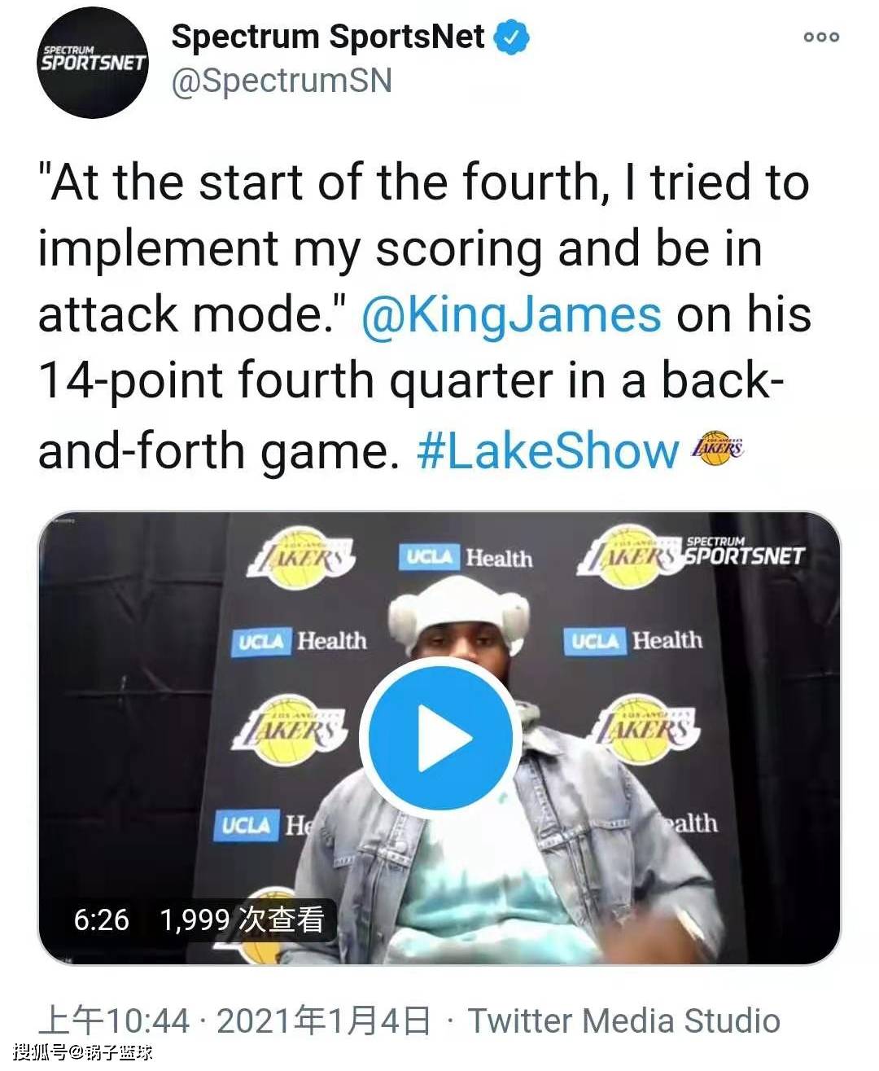Image resolution: width=879 pixels, height=1071 pixels.
Task: Click the UCLA Health logo above the speaker's hat
Action: (466, 558)
